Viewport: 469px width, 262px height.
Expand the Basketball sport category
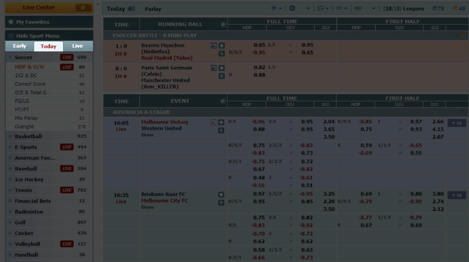[x=28, y=136]
